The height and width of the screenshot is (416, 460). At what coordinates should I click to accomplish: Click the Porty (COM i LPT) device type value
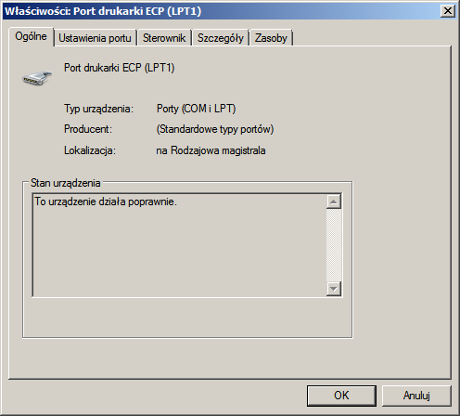coord(197,109)
